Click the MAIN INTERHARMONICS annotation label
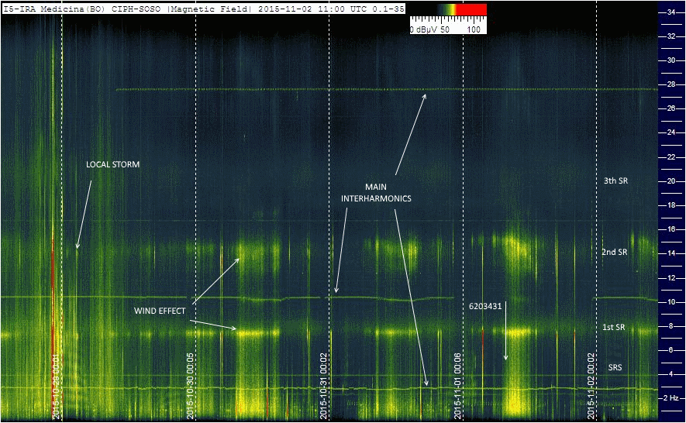The image size is (686, 423). (377, 193)
